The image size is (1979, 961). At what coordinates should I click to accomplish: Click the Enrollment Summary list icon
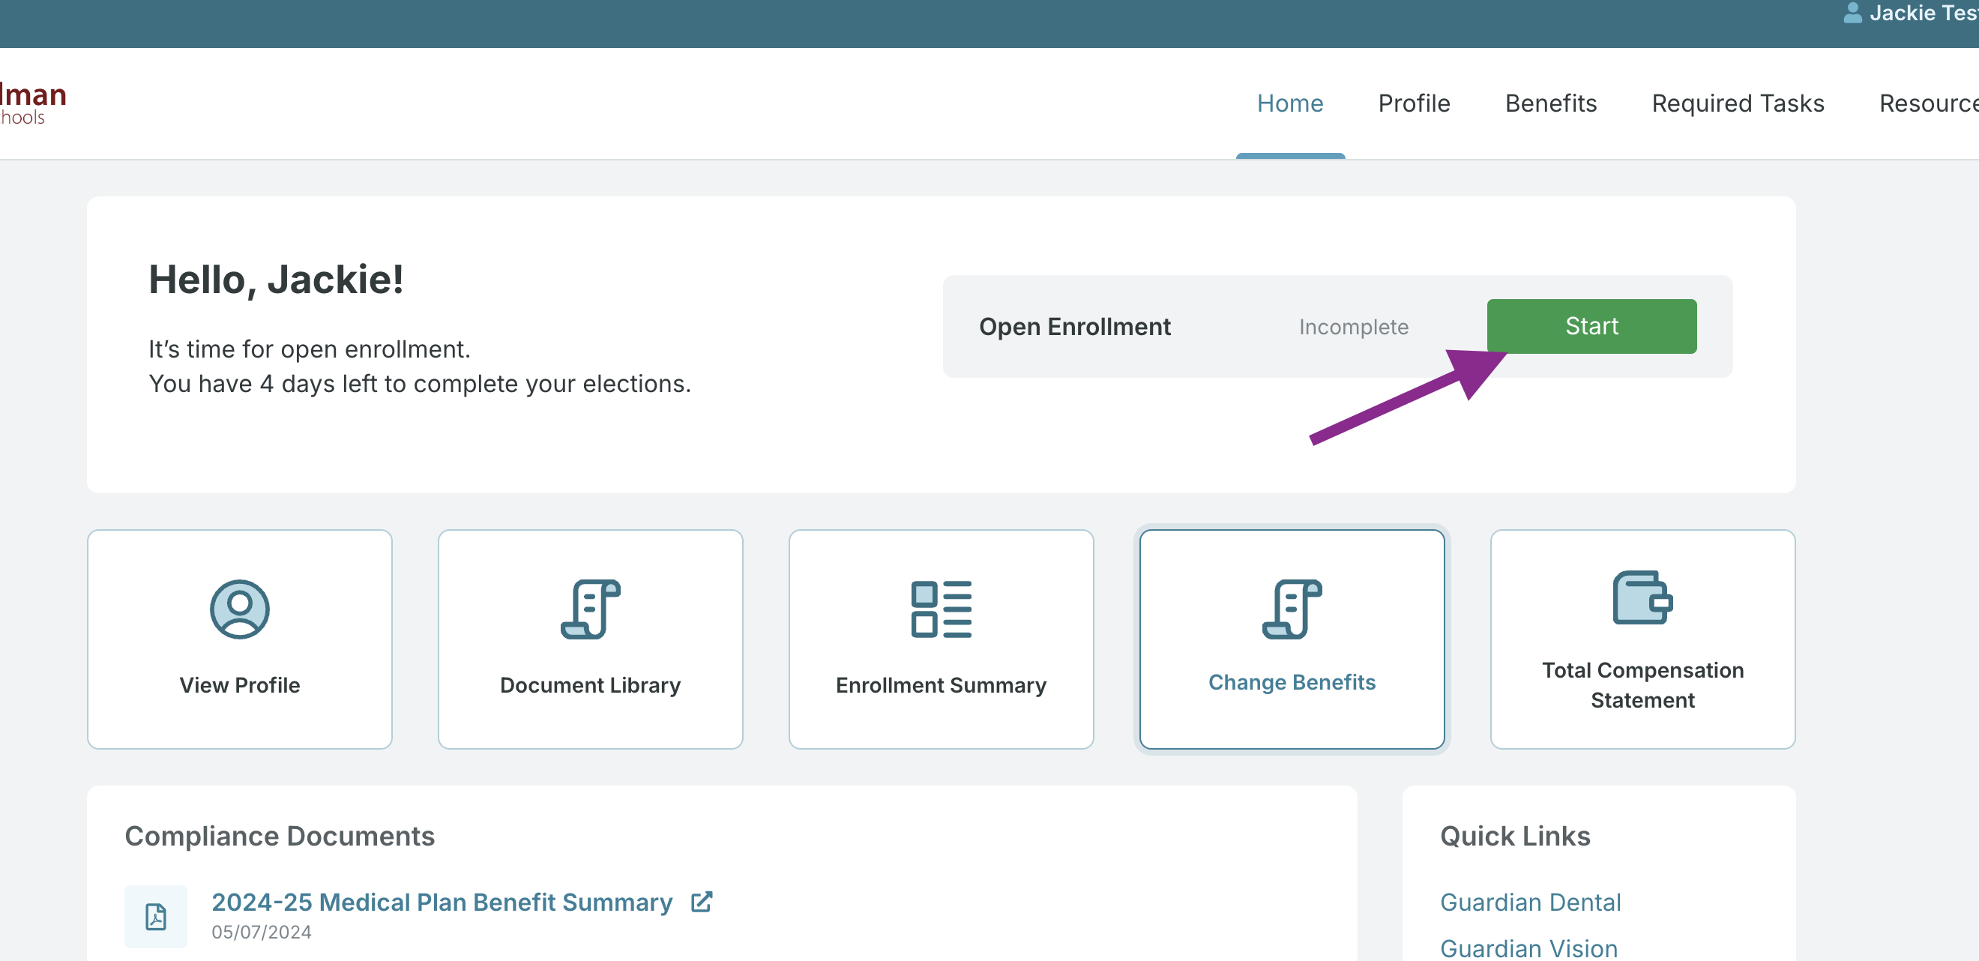tap(941, 609)
